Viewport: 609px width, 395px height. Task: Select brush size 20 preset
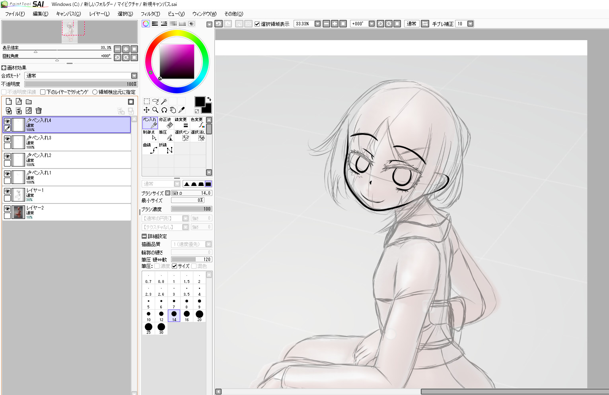click(199, 316)
